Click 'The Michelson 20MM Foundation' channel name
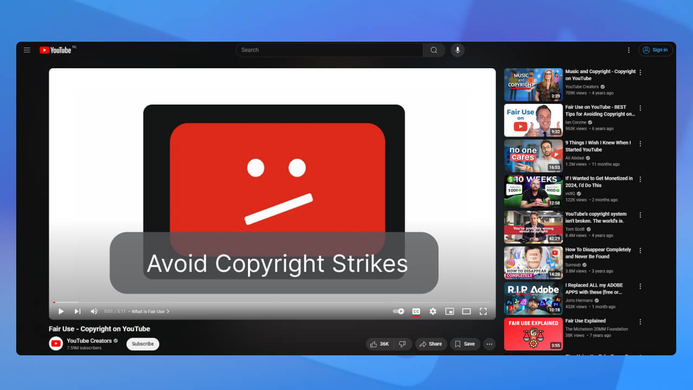The height and width of the screenshot is (390, 693). coord(597,329)
